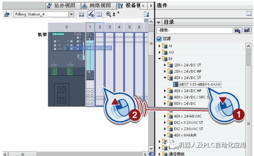Click the catalog search input field

pyautogui.click(x=195, y=30)
